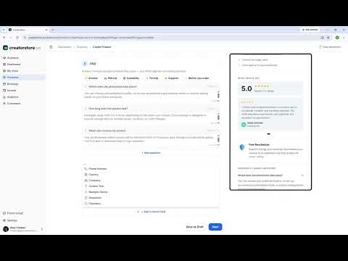This screenshot has width=348, height=261.
Task: Select the Format FAQ suggestion chip
Action: [152, 78]
